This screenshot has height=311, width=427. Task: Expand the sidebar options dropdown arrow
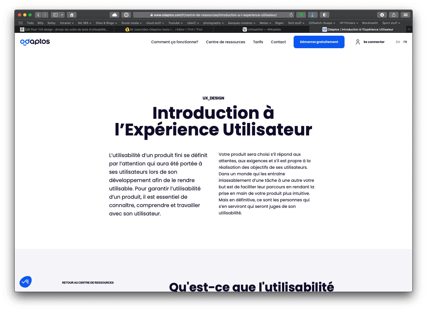click(62, 15)
